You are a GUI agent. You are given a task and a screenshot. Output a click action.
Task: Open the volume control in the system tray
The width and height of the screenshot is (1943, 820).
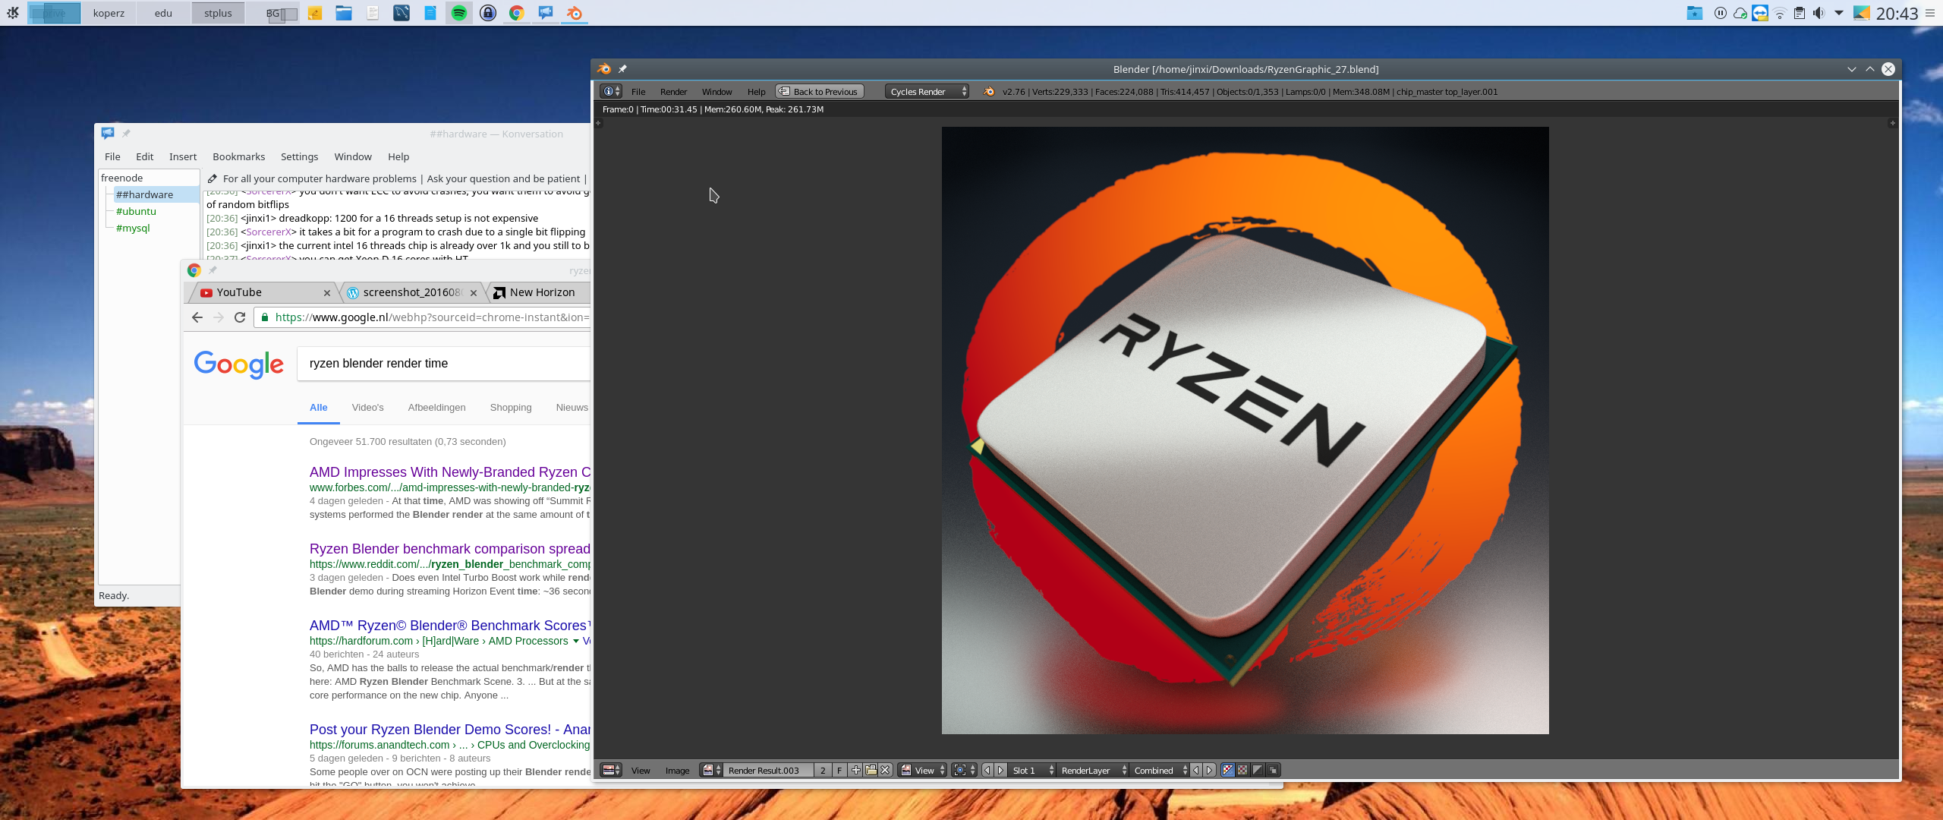coord(1819,13)
